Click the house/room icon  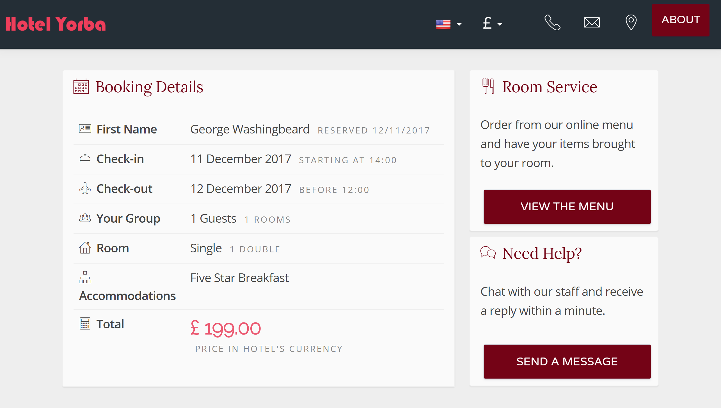[84, 248]
